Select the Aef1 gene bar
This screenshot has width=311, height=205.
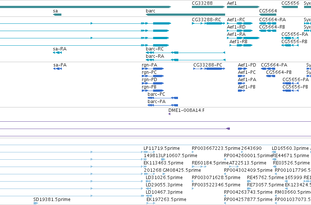click(x=243, y=7)
